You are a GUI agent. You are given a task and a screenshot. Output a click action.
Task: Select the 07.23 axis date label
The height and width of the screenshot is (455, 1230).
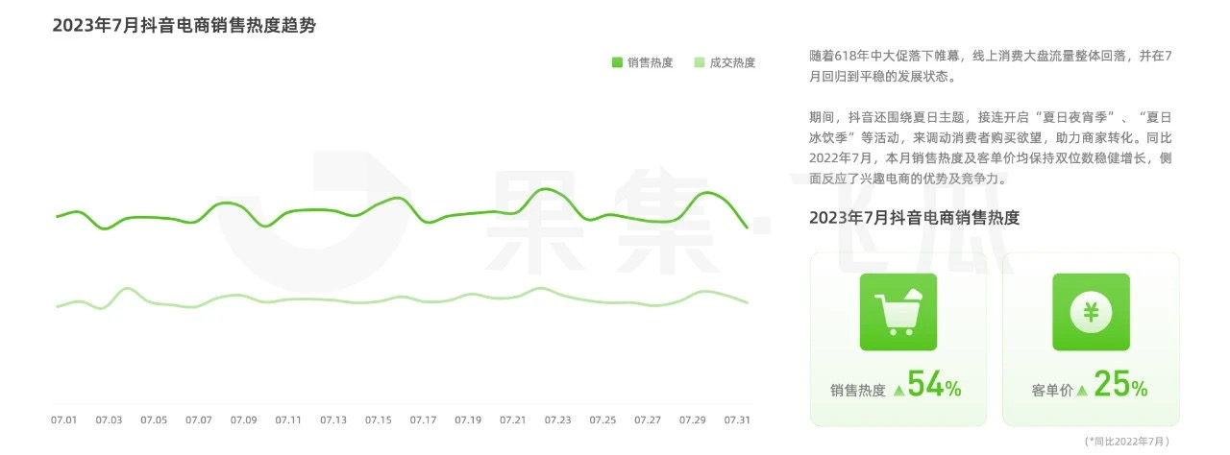click(558, 420)
